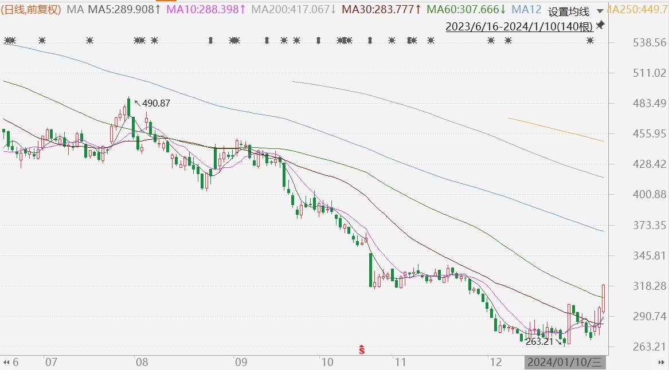Click the MA30:283.777 indicator value

[x=382, y=9]
